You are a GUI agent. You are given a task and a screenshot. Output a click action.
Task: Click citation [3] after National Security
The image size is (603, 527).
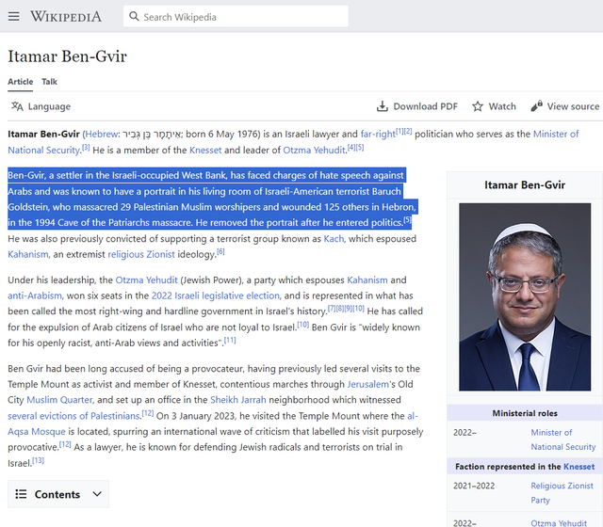pos(86,148)
